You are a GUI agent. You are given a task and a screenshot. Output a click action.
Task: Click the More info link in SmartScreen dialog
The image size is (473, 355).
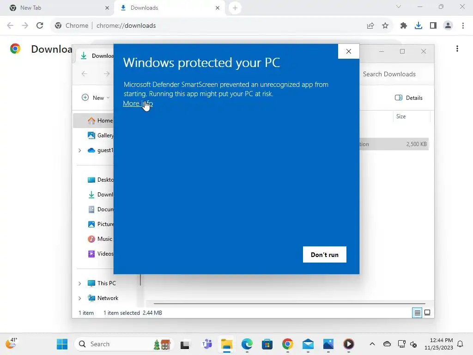(138, 104)
